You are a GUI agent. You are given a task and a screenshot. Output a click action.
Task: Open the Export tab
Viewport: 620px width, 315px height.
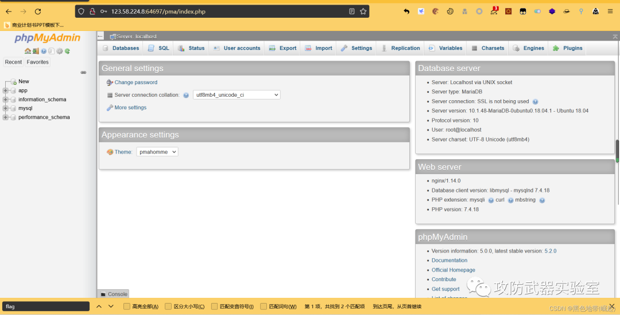pyautogui.click(x=282, y=48)
